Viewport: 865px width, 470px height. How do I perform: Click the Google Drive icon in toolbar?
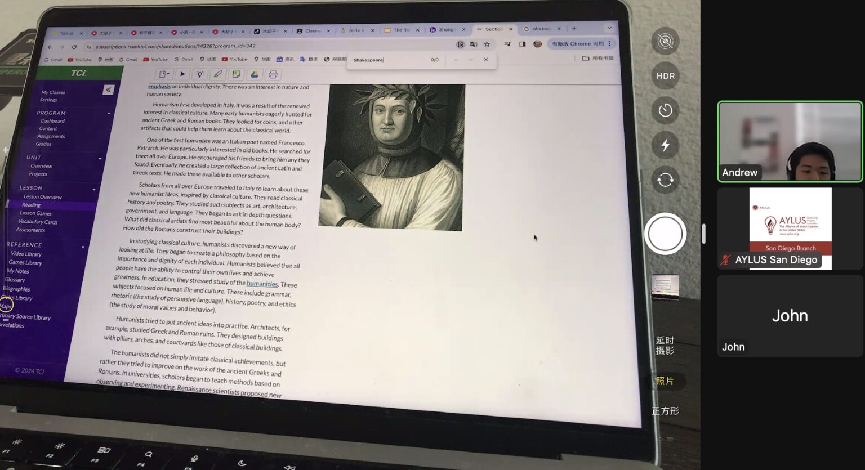tap(255, 74)
